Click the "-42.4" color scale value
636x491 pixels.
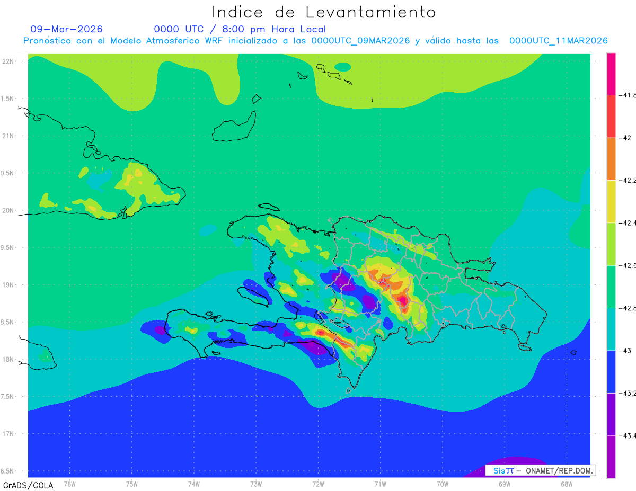[628, 222]
